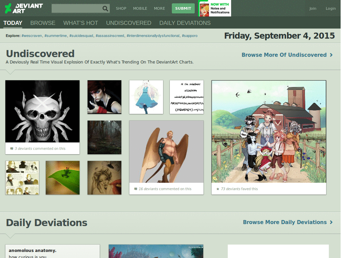The image size is (345, 258).
Task: Open the MORE menu in header
Action: click(159, 8)
